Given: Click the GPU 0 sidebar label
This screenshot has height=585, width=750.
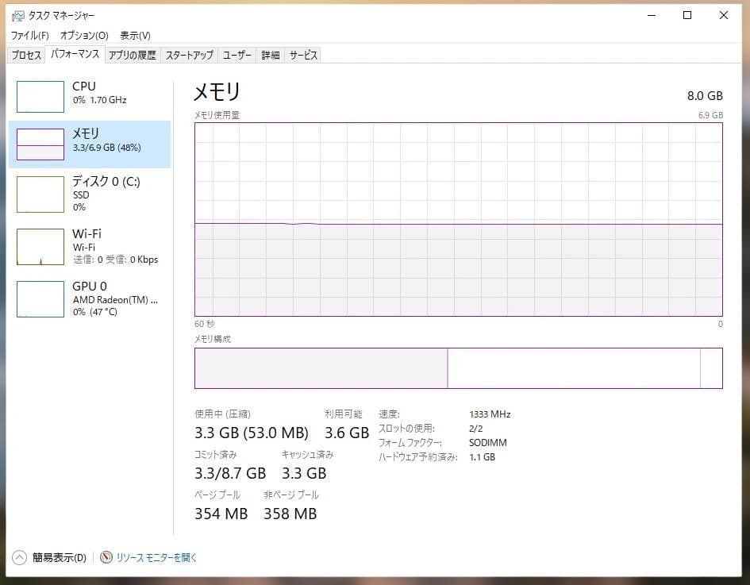Looking at the screenshot, I should pyautogui.click(x=90, y=286).
